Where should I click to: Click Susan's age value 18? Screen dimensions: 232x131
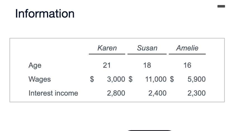[147, 65]
